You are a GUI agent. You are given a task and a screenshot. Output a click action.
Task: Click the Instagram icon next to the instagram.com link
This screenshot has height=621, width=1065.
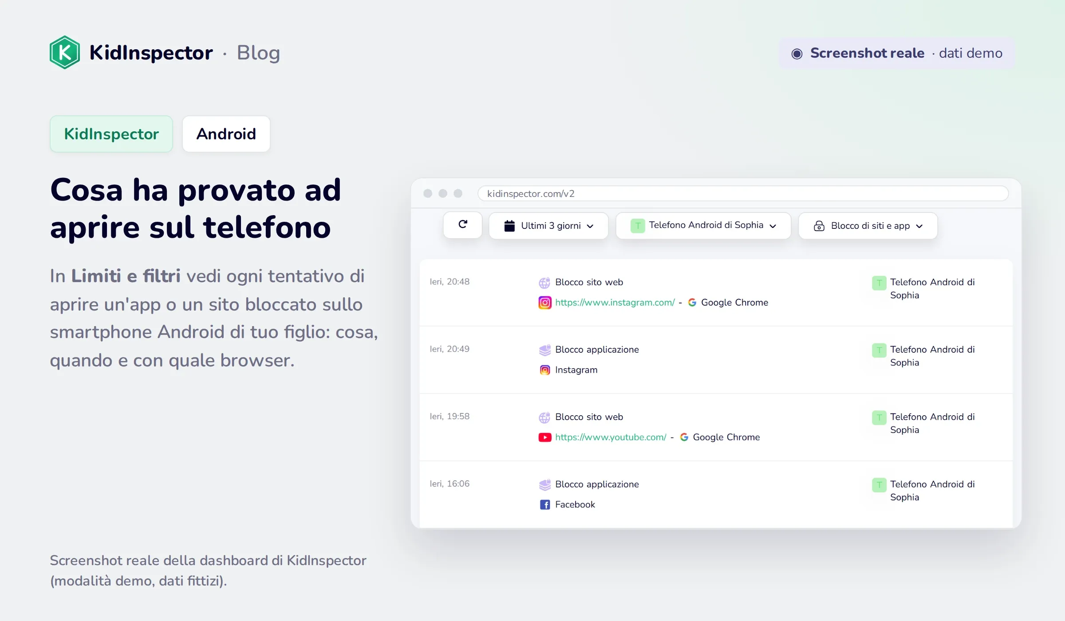click(545, 303)
